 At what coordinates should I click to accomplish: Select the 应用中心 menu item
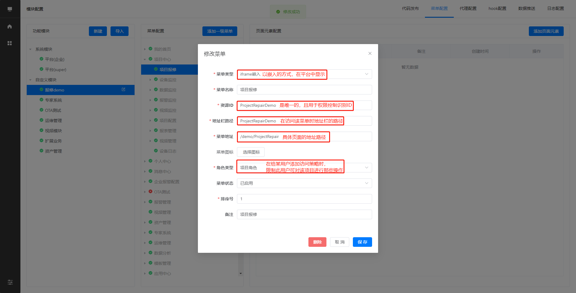tap(162, 274)
